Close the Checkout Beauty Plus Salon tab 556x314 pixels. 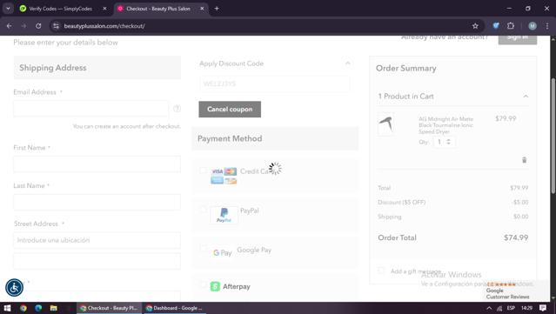point(202,9)
